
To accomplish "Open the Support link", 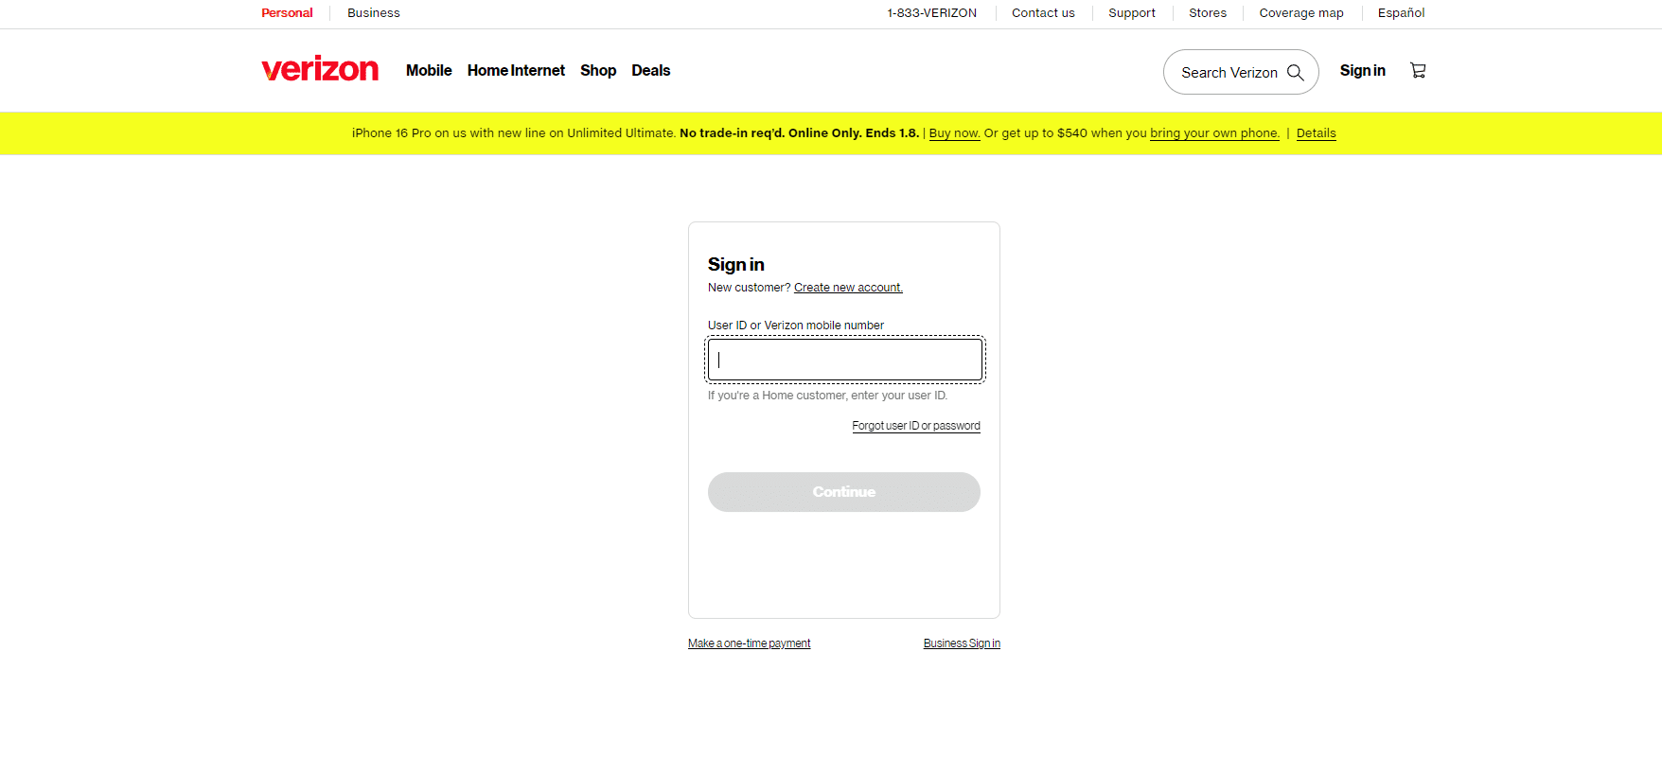I will [x=1132, y=13].
